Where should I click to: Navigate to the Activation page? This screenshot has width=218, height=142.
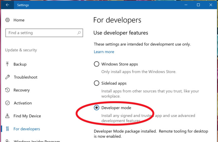pyautogui.click(x=23, y=103)
